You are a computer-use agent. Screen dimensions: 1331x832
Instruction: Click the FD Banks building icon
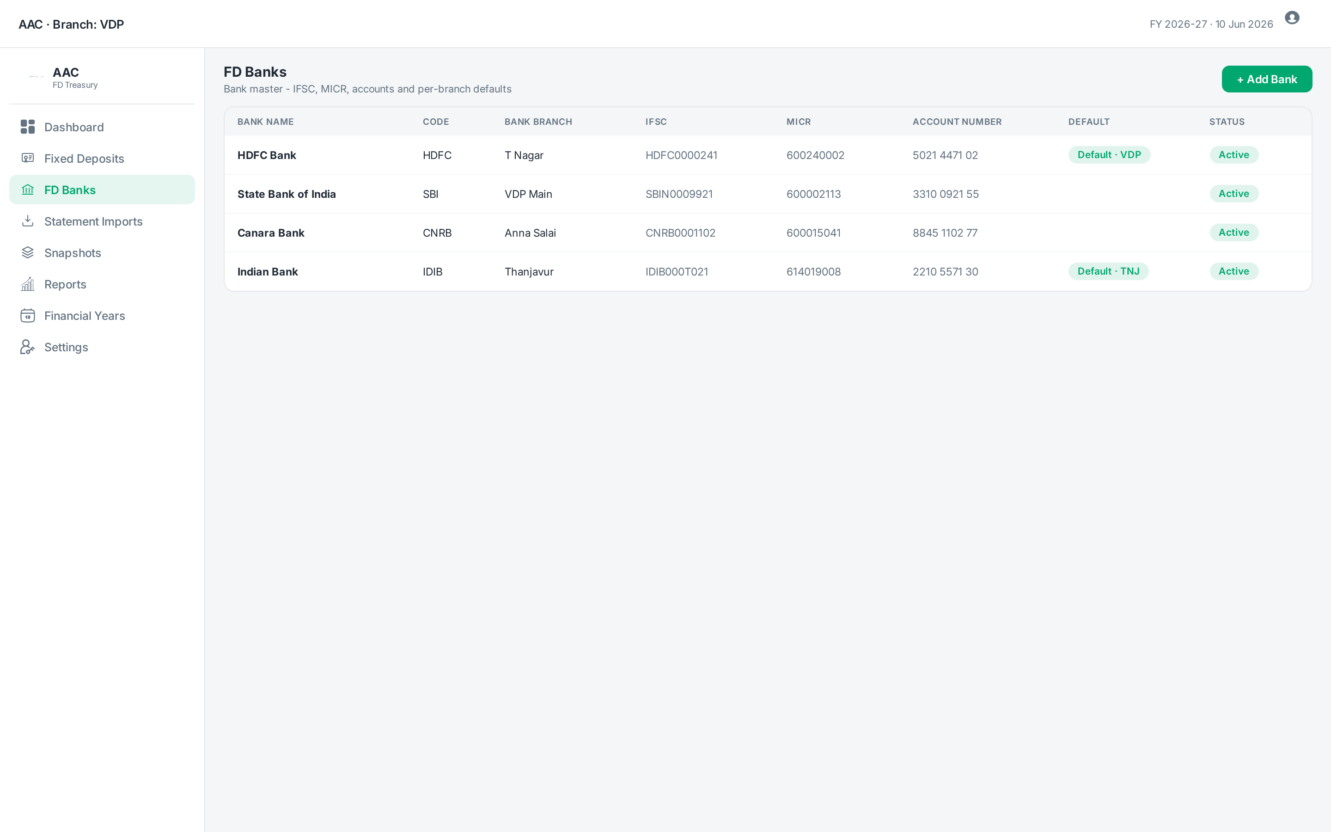[28, 190]
